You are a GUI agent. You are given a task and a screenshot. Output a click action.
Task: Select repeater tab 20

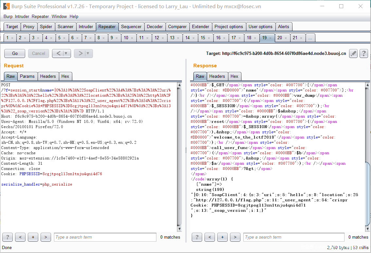[x=282, y=38]
